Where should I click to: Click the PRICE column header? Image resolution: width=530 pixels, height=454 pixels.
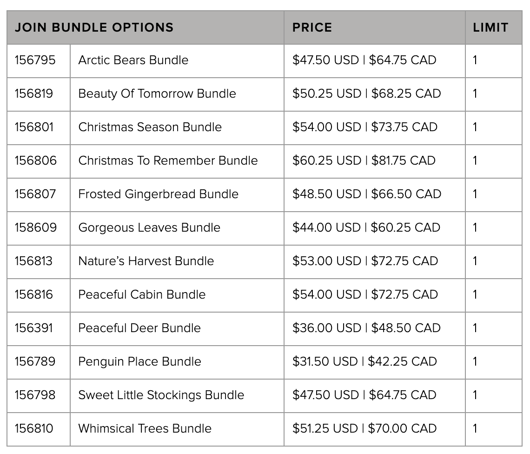312,27
